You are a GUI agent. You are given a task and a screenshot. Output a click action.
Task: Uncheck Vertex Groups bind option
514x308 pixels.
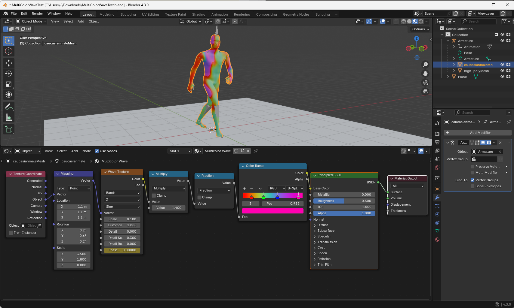[472, 180]
